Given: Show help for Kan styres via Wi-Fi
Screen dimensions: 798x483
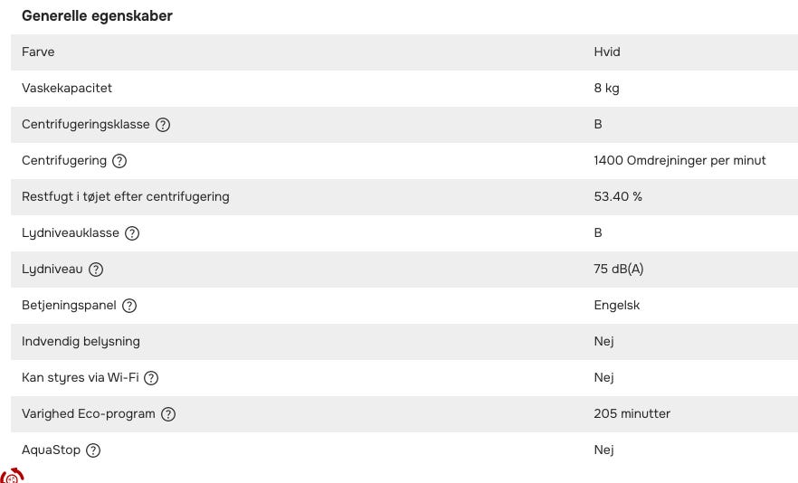Looking at the screenshot, I should coord(151,378).
